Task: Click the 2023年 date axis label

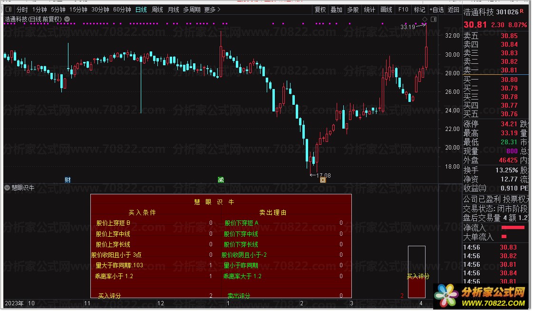Action: click(x=14, y=303)
